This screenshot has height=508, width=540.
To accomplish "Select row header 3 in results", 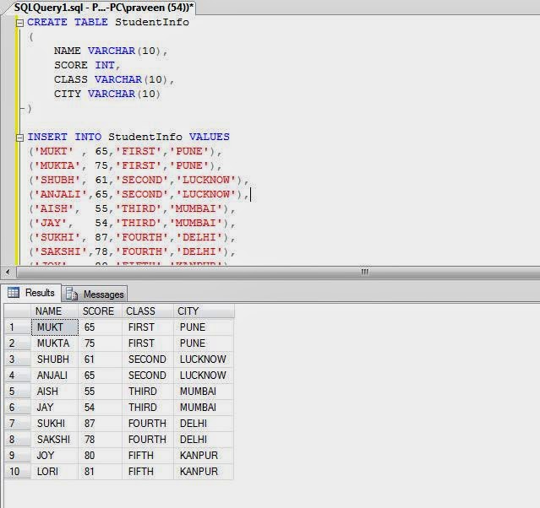I will click(18, 359).
